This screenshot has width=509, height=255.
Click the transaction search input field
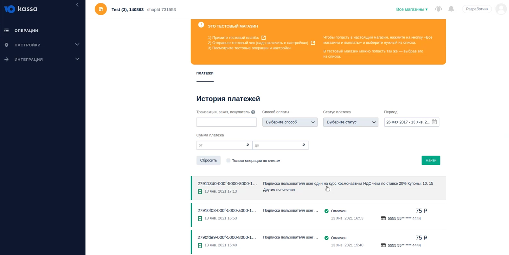[226, 122]
